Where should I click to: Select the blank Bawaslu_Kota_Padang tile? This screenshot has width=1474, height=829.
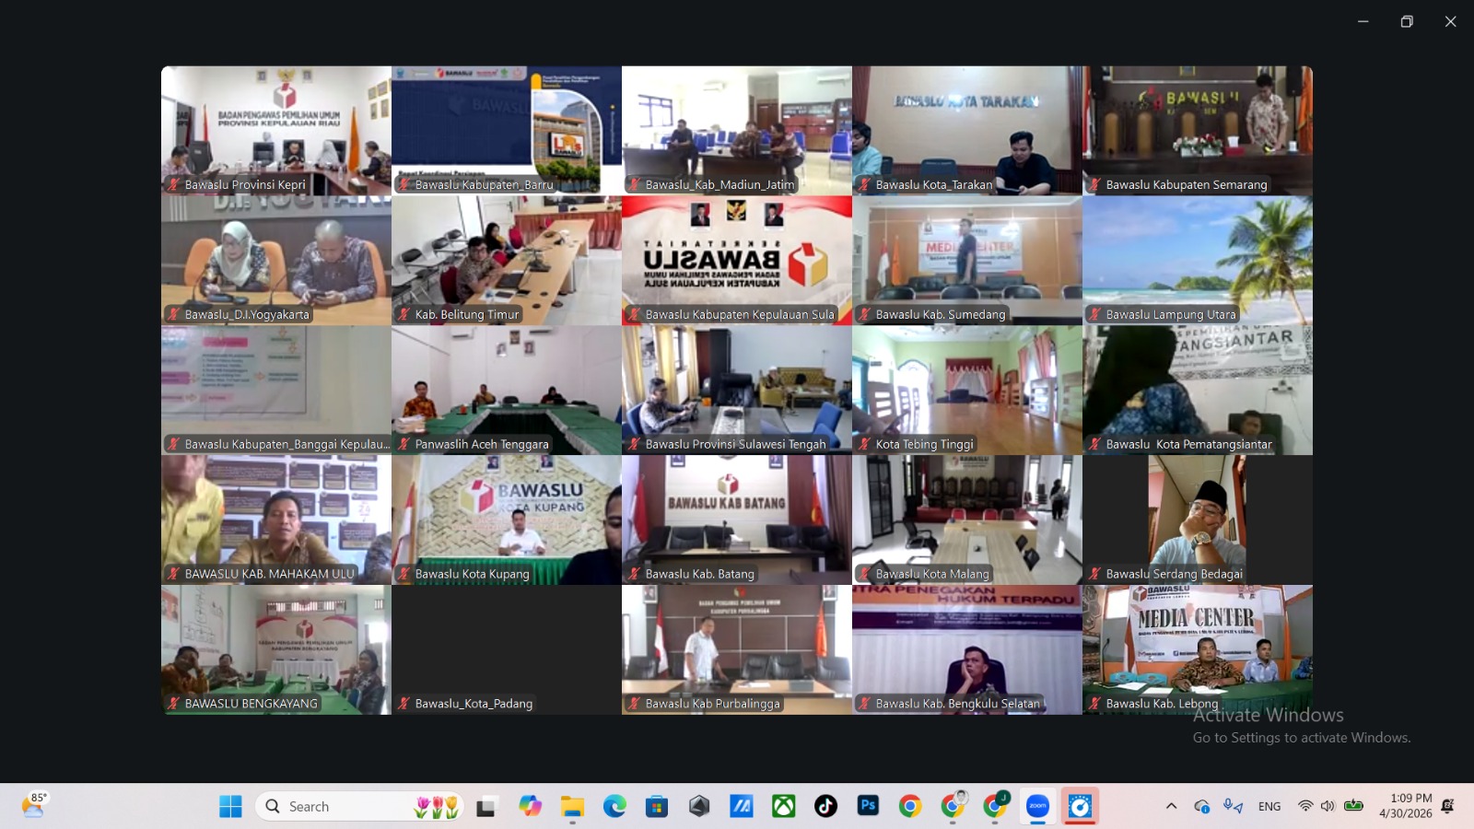pos(507,649)
